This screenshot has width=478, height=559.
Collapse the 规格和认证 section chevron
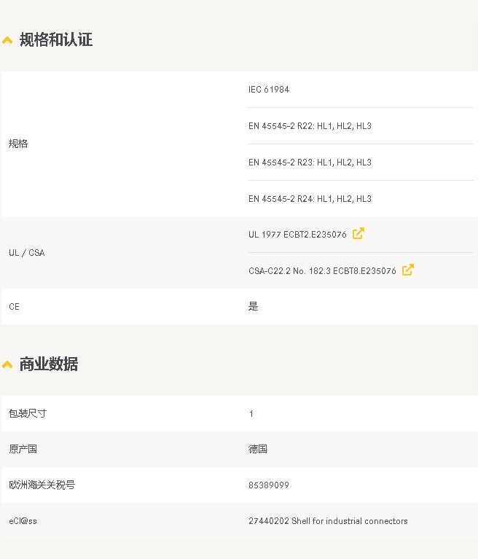7,40
